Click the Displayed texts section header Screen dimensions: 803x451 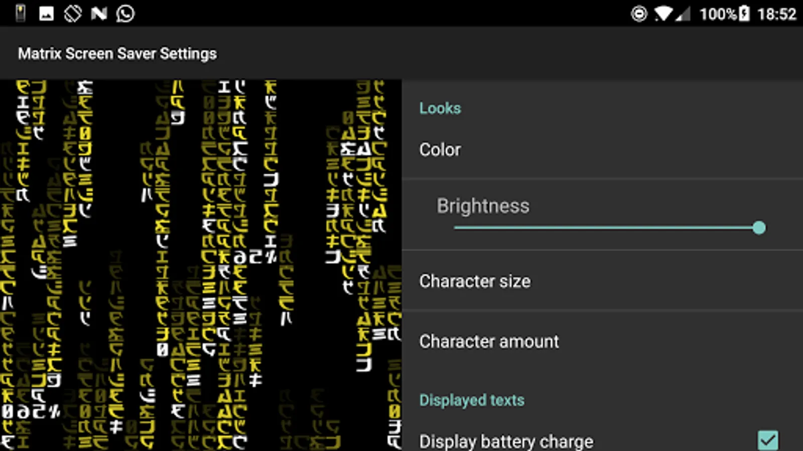[x=472, y=400]
